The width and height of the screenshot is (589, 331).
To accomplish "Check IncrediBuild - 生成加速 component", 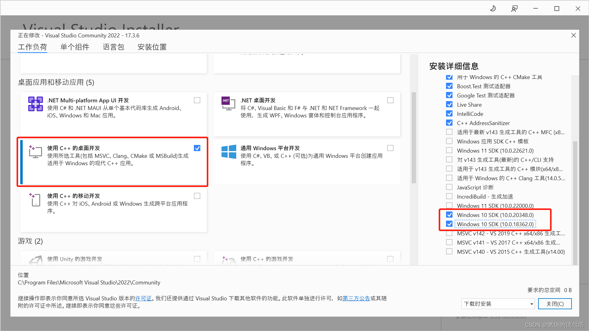I will click(449, 196).
